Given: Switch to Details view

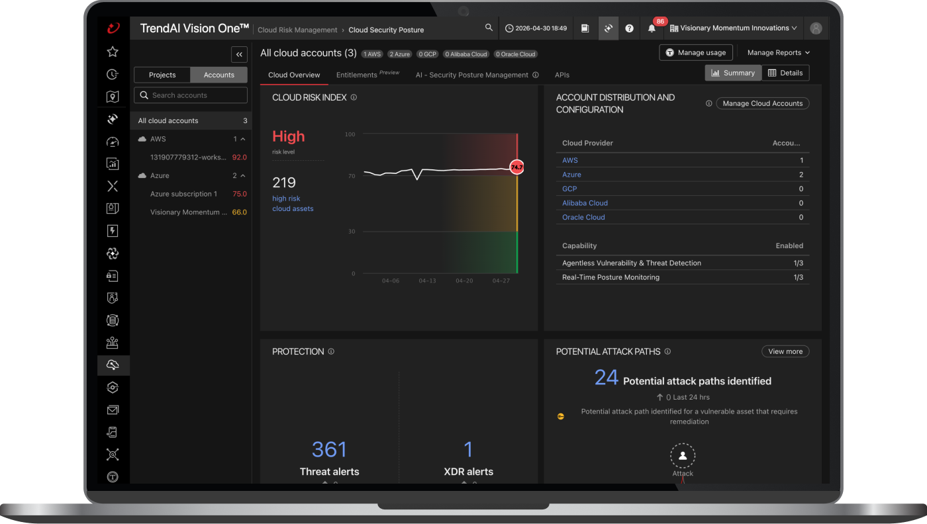Looking at the screenshot, I should click(x=785, y=73).
